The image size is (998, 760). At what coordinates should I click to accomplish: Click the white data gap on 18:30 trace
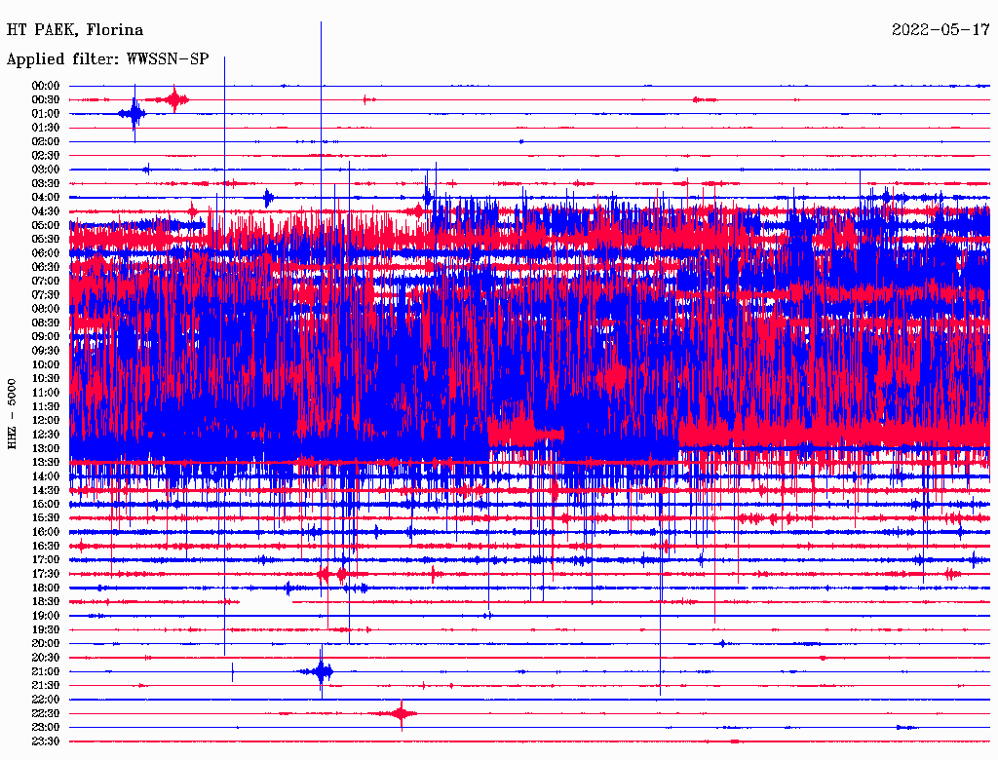coord(265,603)
